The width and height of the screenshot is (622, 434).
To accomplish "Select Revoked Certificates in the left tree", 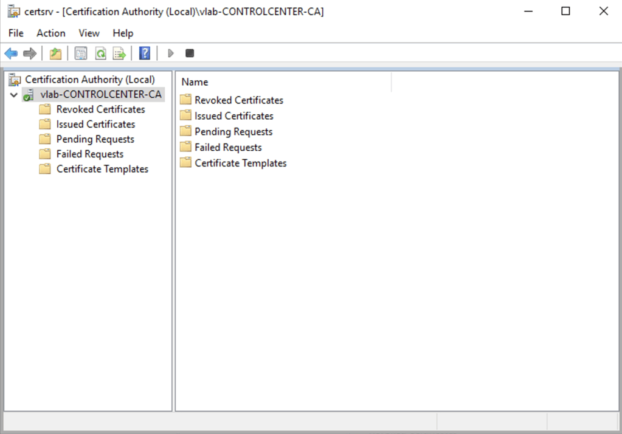I will click(x=100, y=109).
